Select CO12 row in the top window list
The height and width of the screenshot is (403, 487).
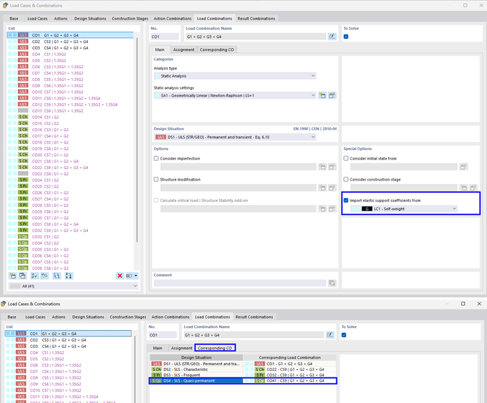(71, 104)
